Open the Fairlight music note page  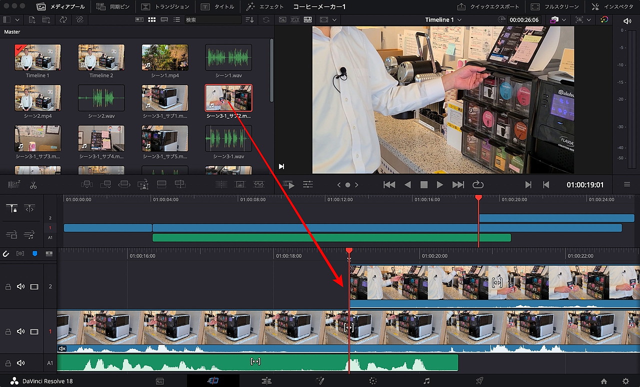(426, 381)
